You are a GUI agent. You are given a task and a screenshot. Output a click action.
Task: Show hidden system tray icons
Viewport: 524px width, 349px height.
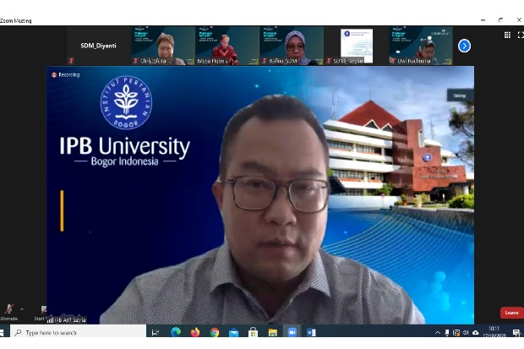click(x=438, y=333)
